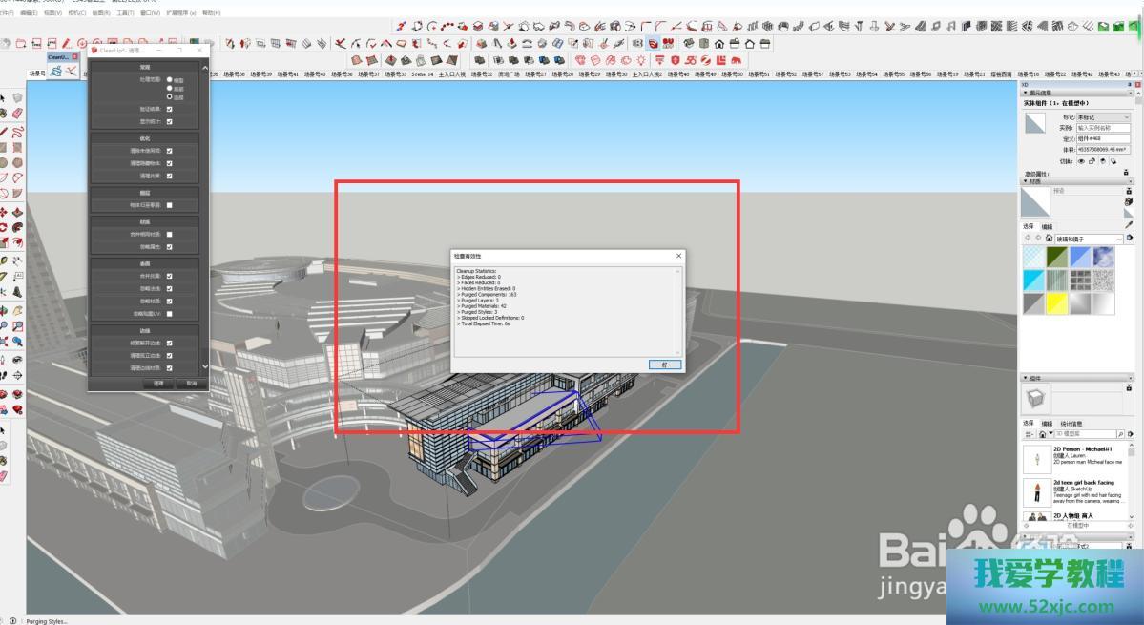Enable the empty checkbox in the layers section

coord(170,205)
